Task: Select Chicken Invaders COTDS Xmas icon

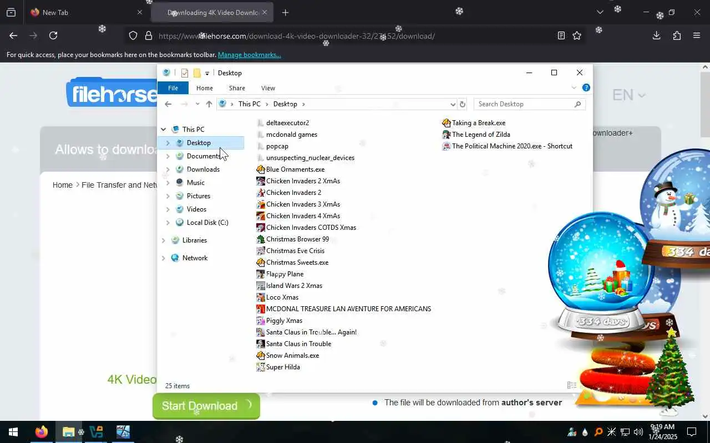Action: 261,228
